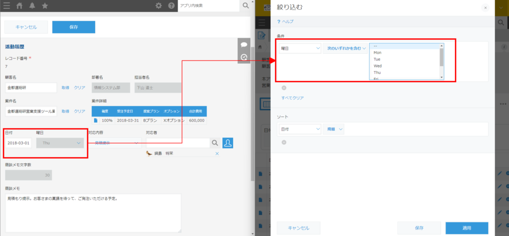Remove user 鍋島 with the x icon
The image size is (509, 236).
[x=217, y=154]
